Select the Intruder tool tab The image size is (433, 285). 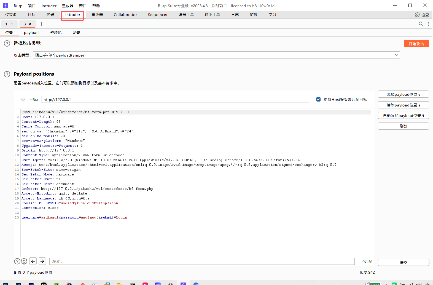(x=73, y=15)
